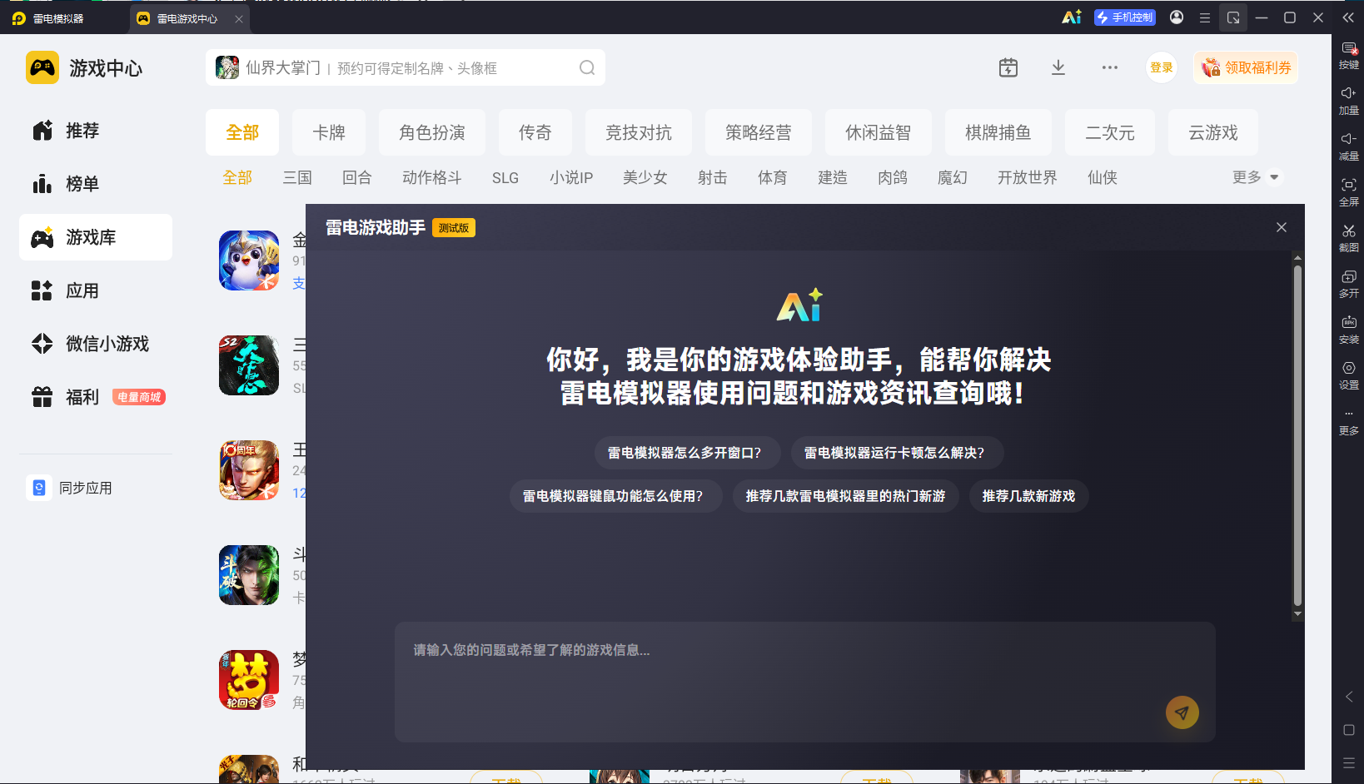1364x784 pixels.
Task: Filter by SLG sub-tag
Action: tap(505, 177)
